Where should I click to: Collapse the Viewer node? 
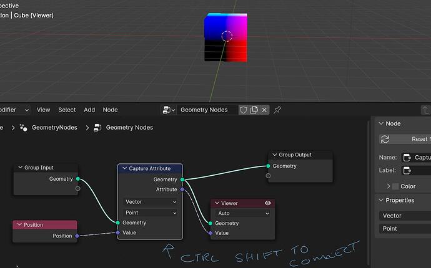coord(217,203)
